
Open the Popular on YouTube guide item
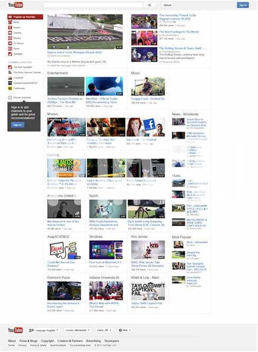tap(25, 17)
